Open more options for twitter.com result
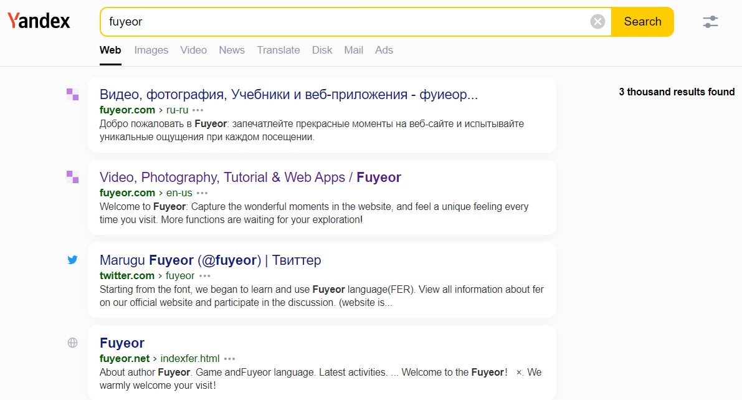Viewport: 742px width, 400px height. point(204,276)
